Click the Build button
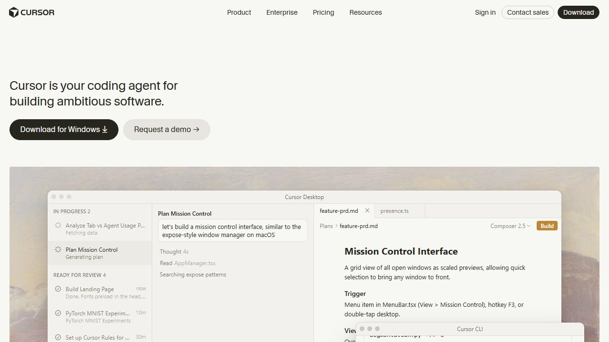This screenshot has width=609, height=342. (547, 226)
